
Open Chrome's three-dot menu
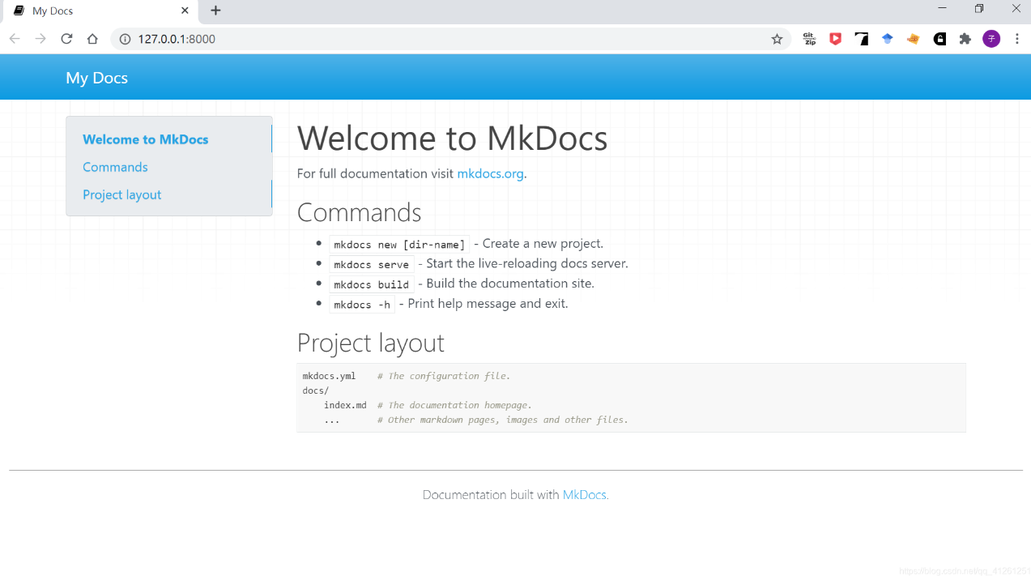pos(1017,39)
